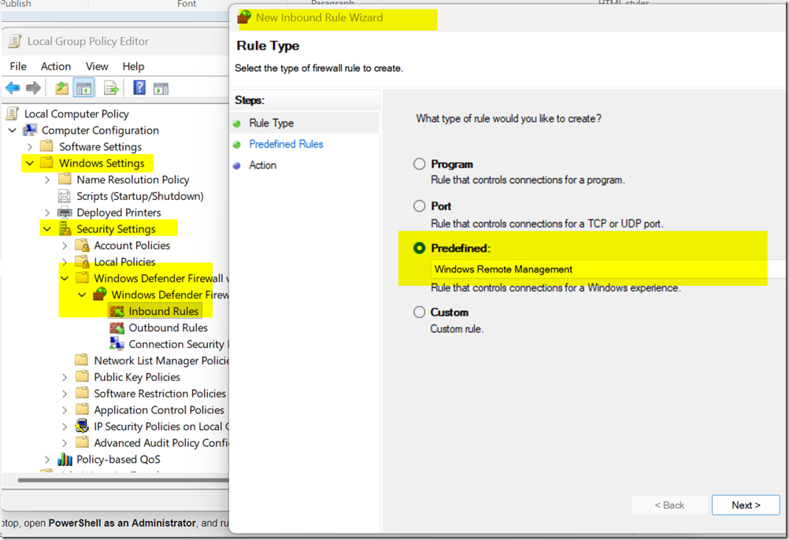Click the Local Group Policy Editor title icon
Screen dimensions: 789x540
point(15,41)
